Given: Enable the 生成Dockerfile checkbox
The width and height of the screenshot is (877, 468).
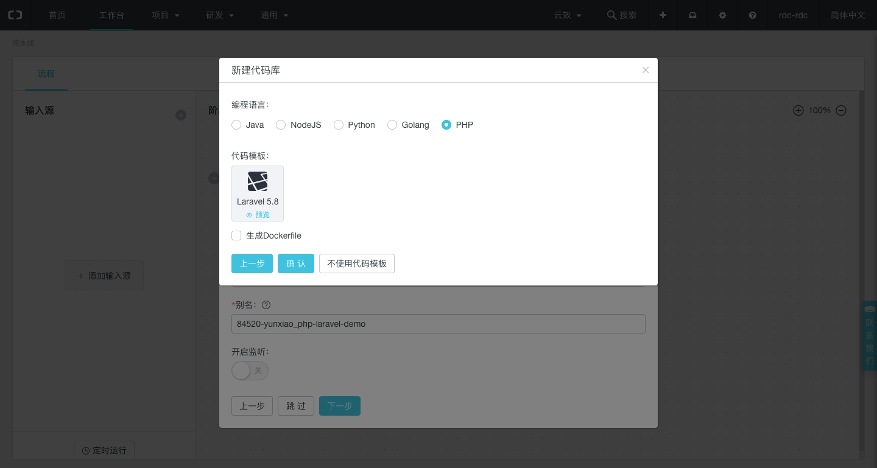Looking at the screenshot, I should pos(236,236).
